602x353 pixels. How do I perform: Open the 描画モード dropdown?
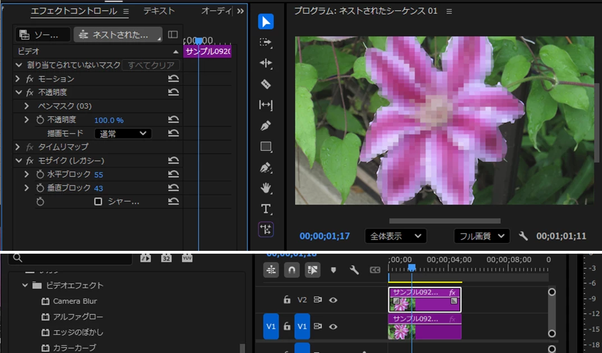[x=123, y=134]
